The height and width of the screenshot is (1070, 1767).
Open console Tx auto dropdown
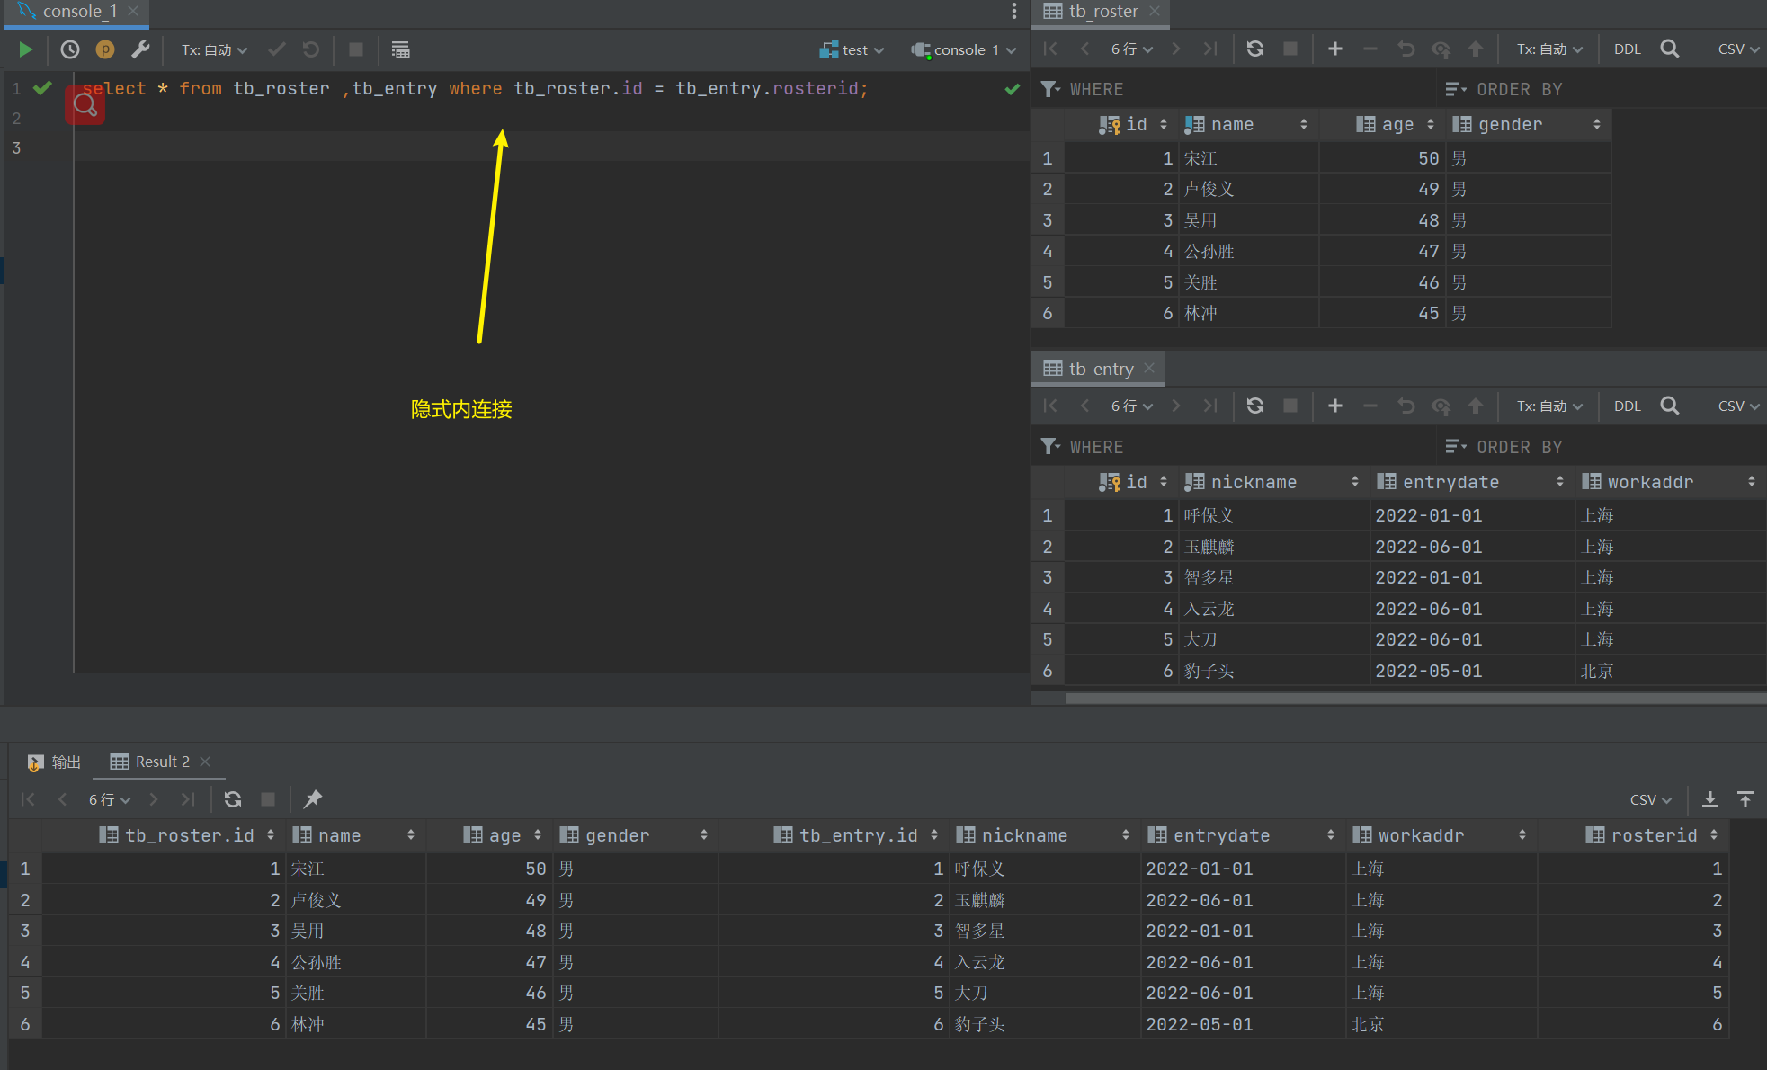(x=214, y=49)
